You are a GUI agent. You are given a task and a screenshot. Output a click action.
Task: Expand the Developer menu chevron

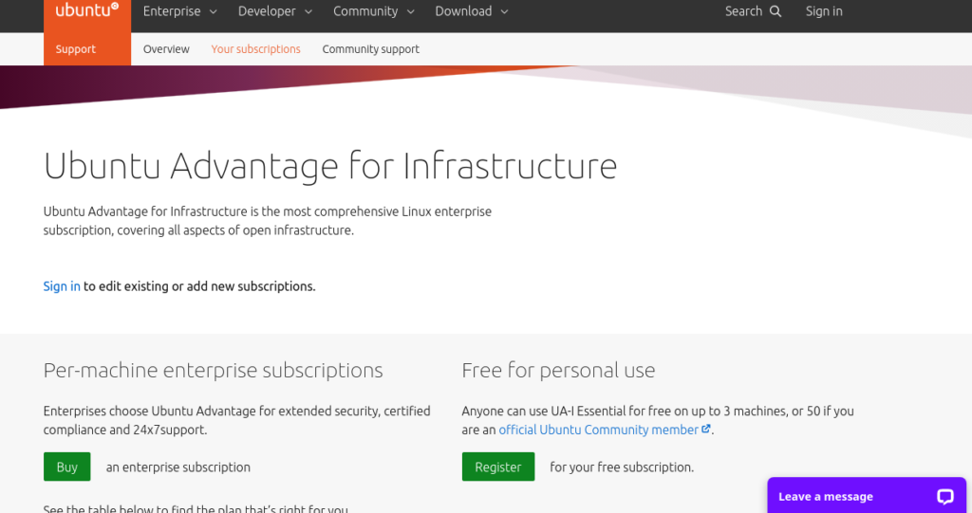pyautogui.click(x=308, y=11)
